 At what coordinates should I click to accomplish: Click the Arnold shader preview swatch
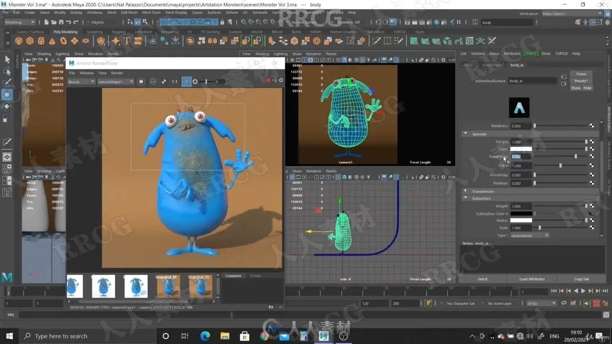[x=519, y=107]
